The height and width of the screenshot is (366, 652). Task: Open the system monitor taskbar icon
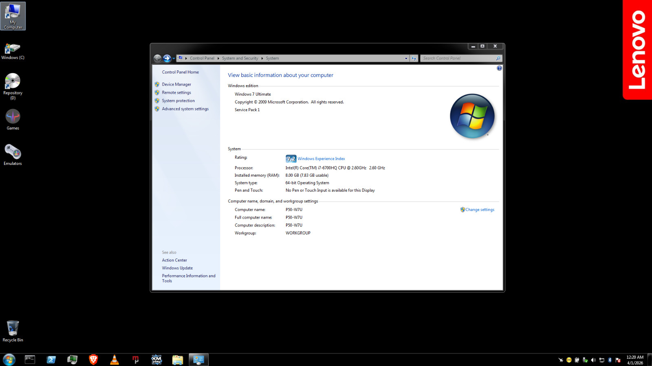coord(72,359)
